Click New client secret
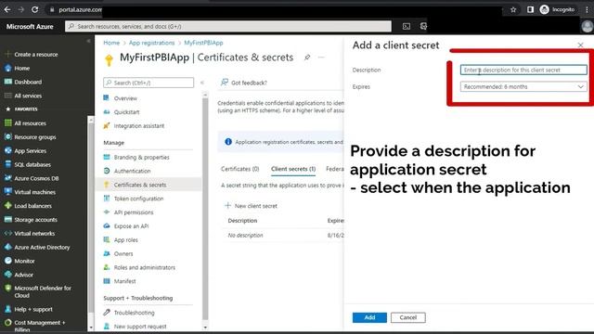The width and height of the screenshot is (594, 334). click(252, 206)
